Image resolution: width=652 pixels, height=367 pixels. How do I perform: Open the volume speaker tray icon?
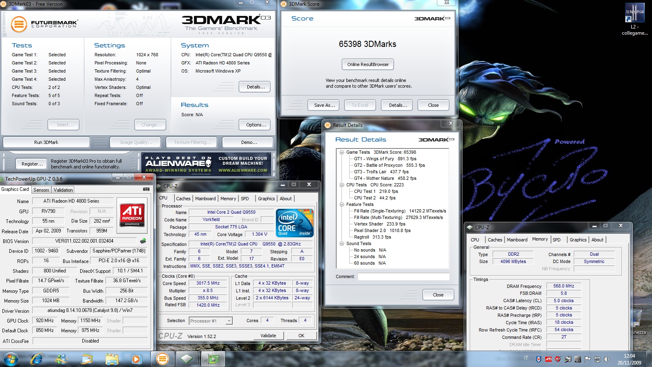607,359
